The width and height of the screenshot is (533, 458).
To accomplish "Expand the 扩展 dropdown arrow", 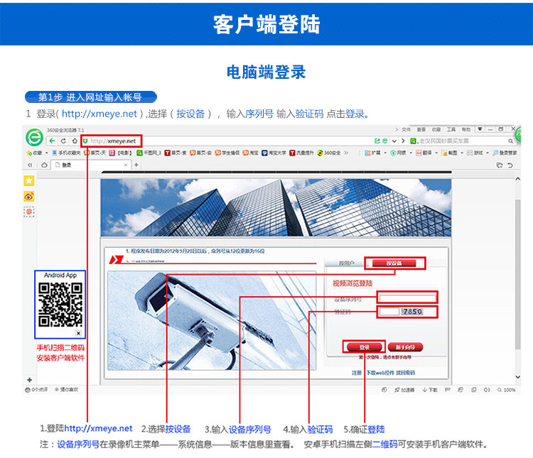I will coord(385,153).
